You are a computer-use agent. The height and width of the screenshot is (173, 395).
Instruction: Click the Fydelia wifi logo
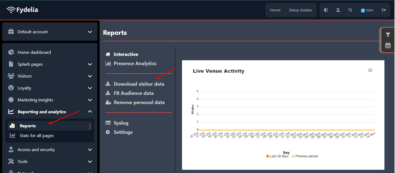click(x=23, y=10)
